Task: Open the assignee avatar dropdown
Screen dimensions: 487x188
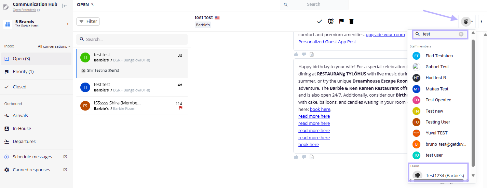Action: [x=467, y=21]
